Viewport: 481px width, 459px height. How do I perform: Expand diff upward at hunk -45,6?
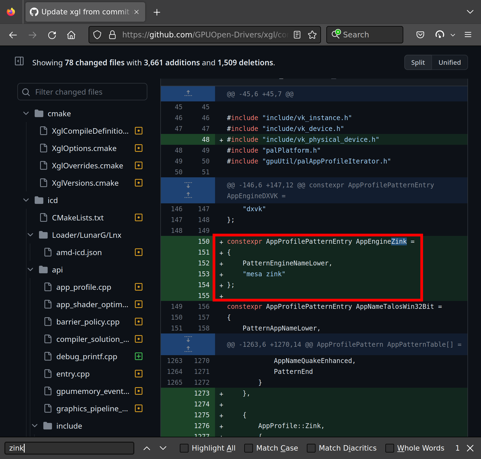point(188,94)
